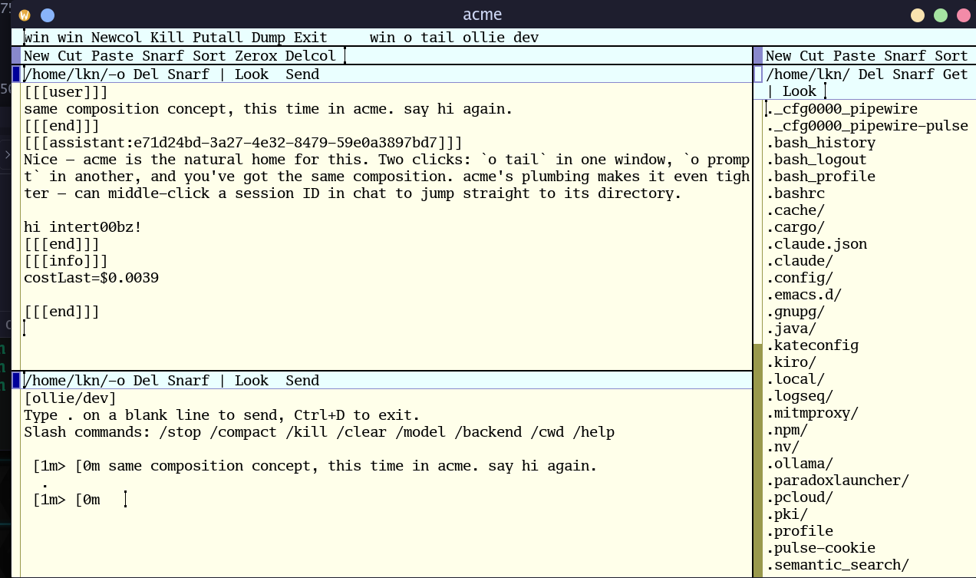Open .pulse-cookie in directory listing
This screenshot has width=976, height=578.
pyautogui.click(x=820, y=548)
